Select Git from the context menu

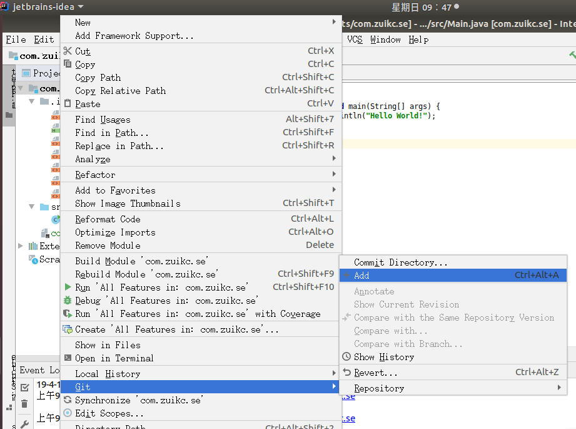coord(81,386)
